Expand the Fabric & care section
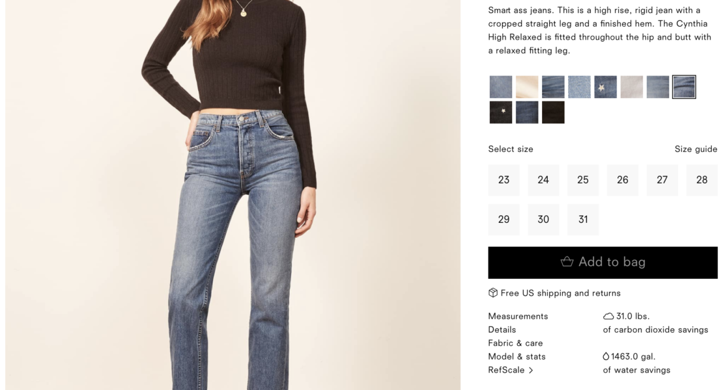 click(x=515, y=343)
